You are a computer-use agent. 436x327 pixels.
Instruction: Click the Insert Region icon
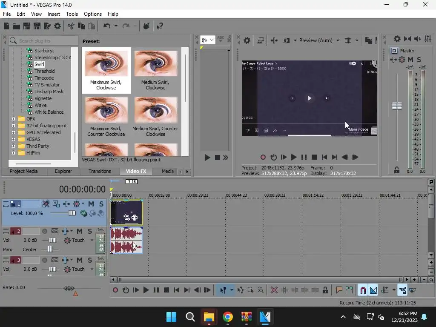click(x=349, y=290)
